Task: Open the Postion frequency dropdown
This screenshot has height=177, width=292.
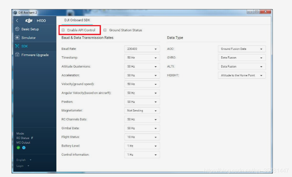Action: [x=142, y=102]
